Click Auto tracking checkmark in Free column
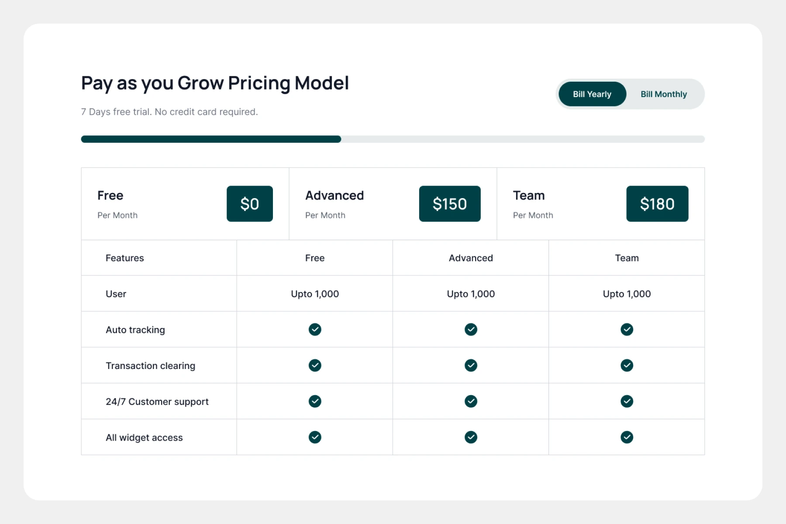Image resolution: width=786 pixels, height=524 pixels. click(x=315, y=329)
